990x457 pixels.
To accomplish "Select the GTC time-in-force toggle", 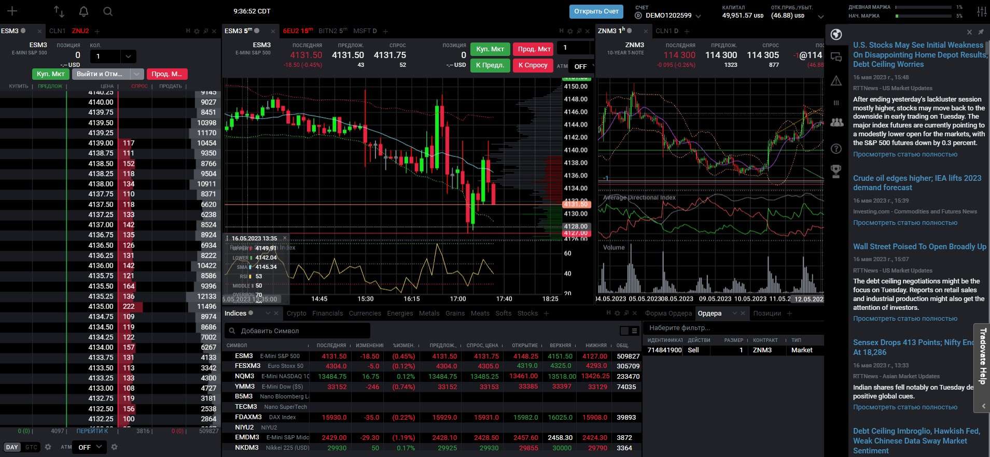I will coord(31,447).
